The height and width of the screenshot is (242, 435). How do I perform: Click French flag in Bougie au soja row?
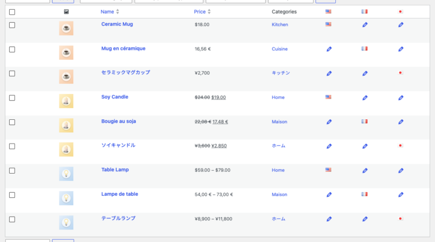coord(364,122)
